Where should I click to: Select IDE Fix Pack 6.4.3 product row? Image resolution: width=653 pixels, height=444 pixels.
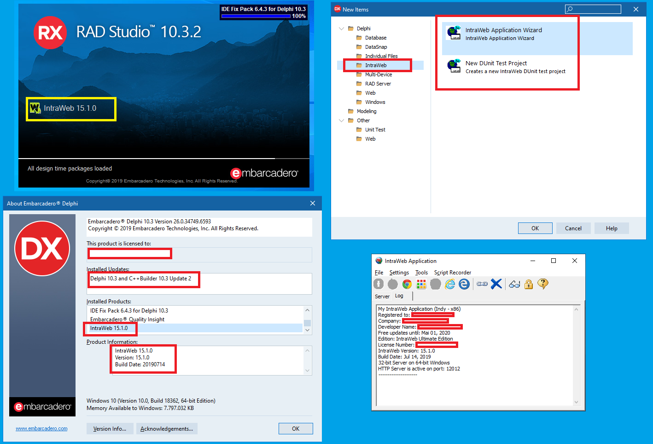(x=195, y=311)
